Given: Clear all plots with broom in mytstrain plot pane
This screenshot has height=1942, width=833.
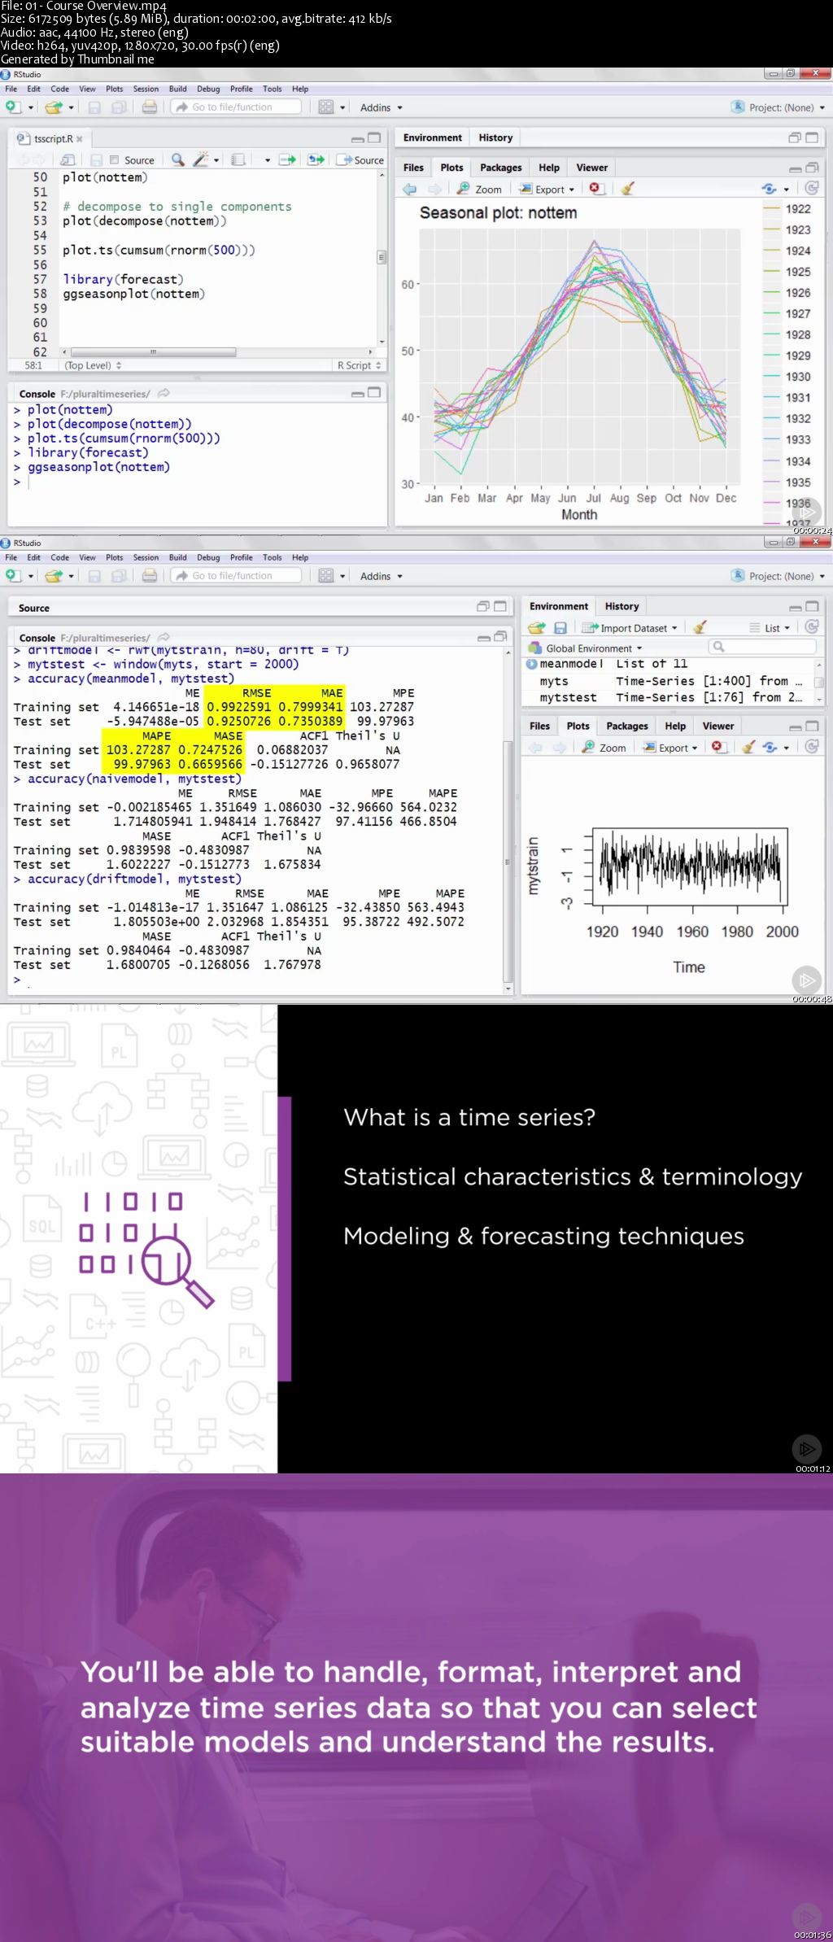Looking at the screenshot, I should pos(749,747).
